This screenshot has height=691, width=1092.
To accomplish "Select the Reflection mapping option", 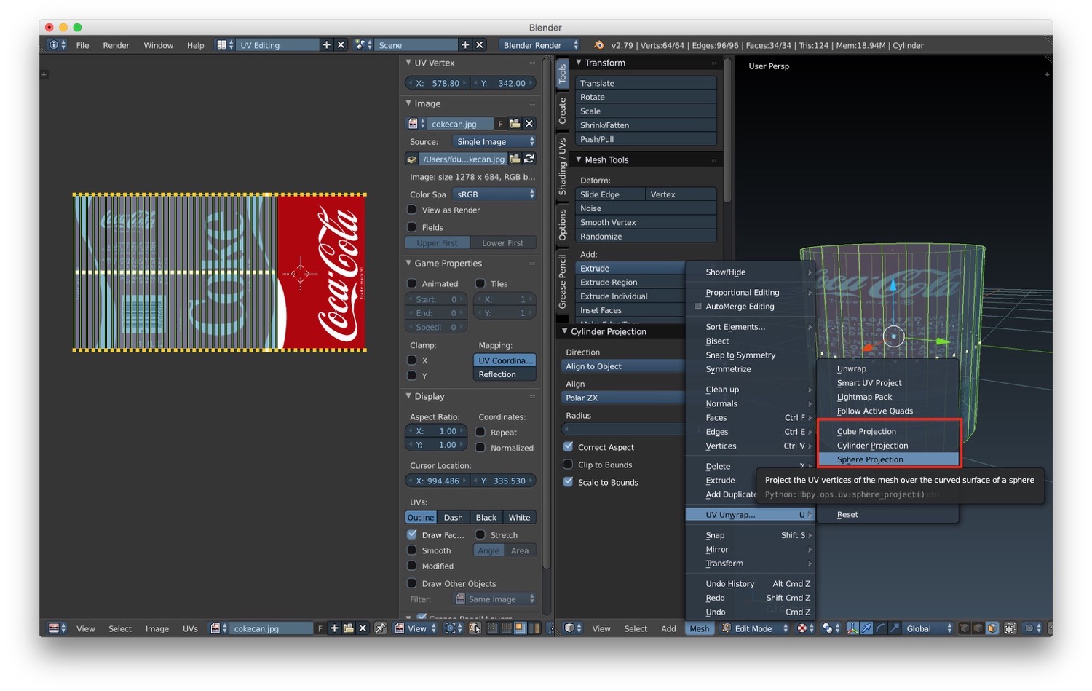I will coord(505,374).
